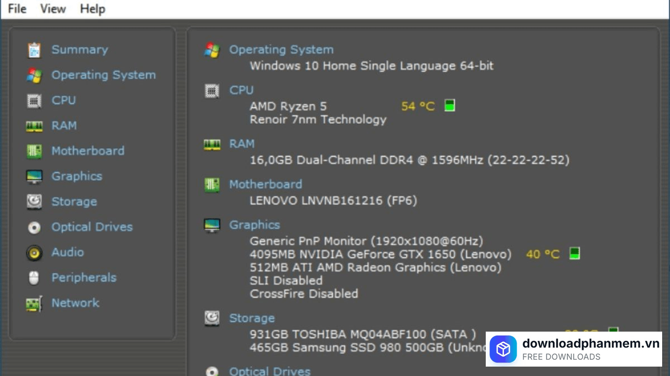The image size is (670, 376).
Task: Open the File menu
Action: click(x=17, y=9)
